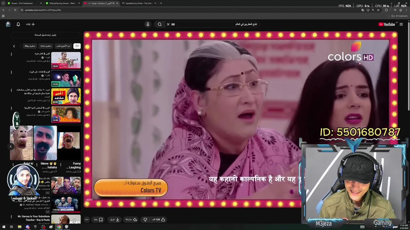410x230 pixels.
Task: Download the video using download button
Action: tap(115, 219)
